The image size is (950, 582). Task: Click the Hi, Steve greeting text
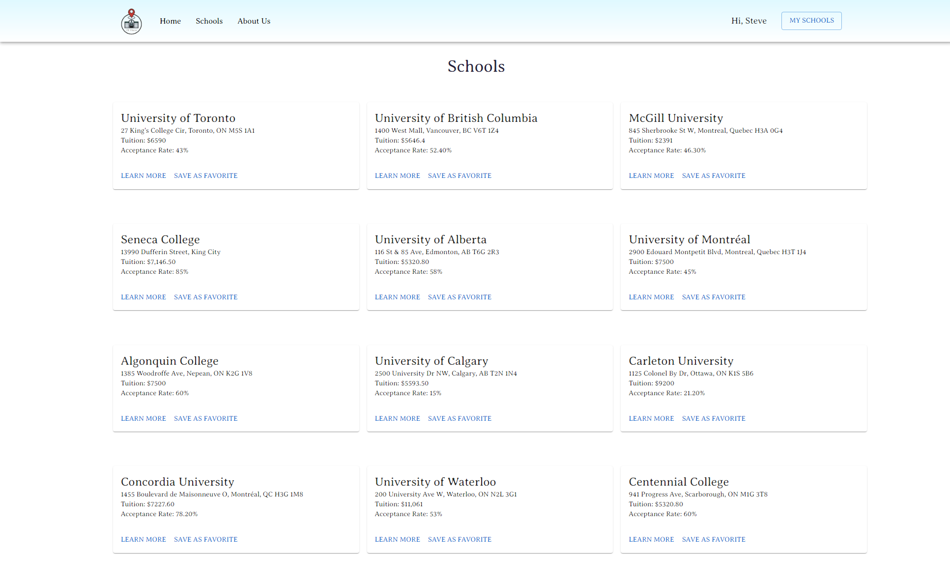[748, 21]
